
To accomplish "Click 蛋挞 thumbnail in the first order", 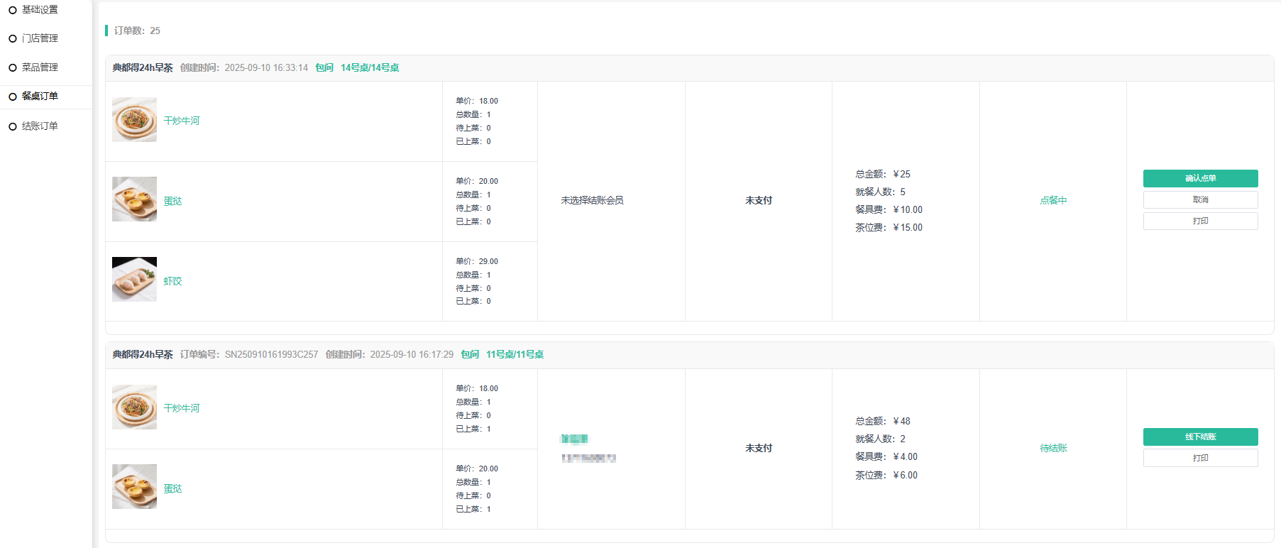I will tap(134, 199).
